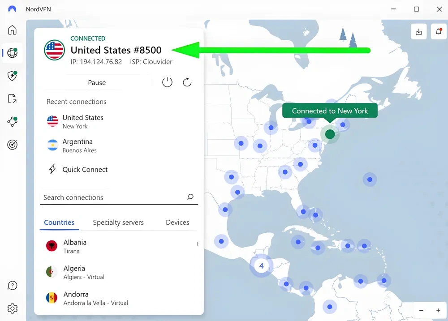Image resolution: width=448 pixels, height=321 pixels.
Task: Switch to the Specialty servers tab
Action: click(x=118, y=223)
